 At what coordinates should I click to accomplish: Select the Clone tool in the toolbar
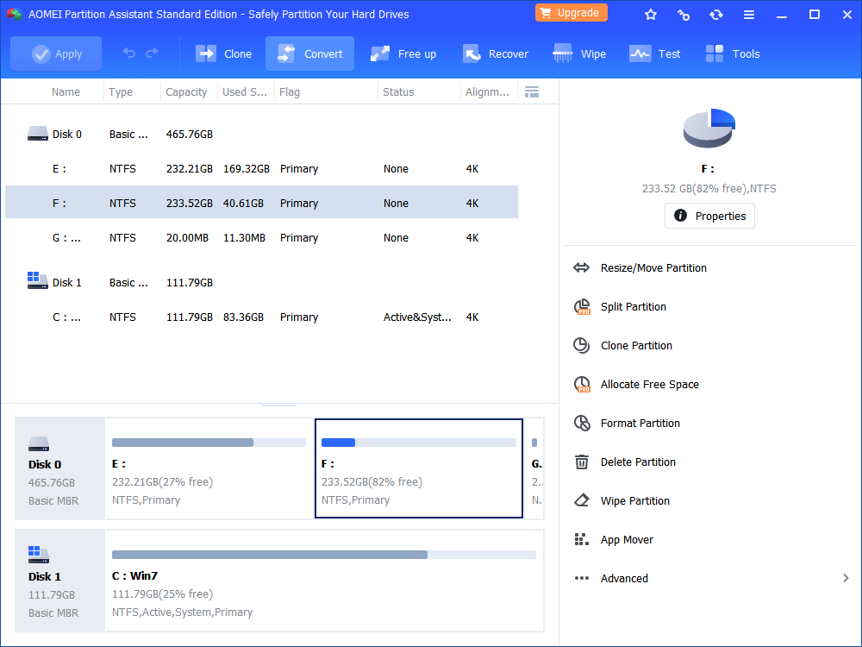point(223,53)
